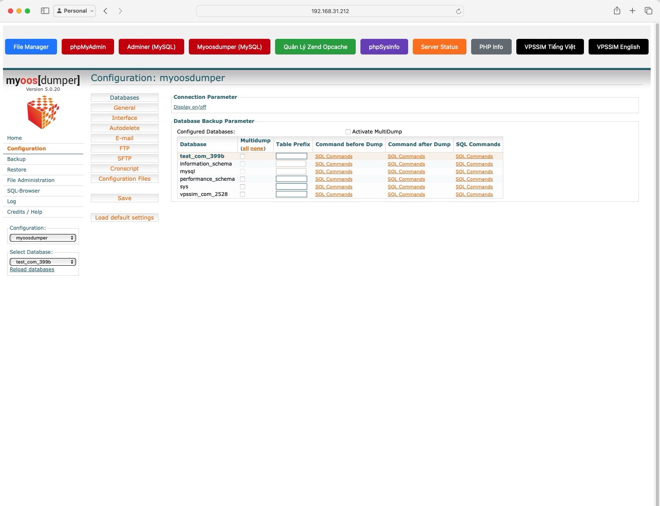Switch to the Configuration Files tab
The height and width of the screenshot is (506, 660).
125,179
